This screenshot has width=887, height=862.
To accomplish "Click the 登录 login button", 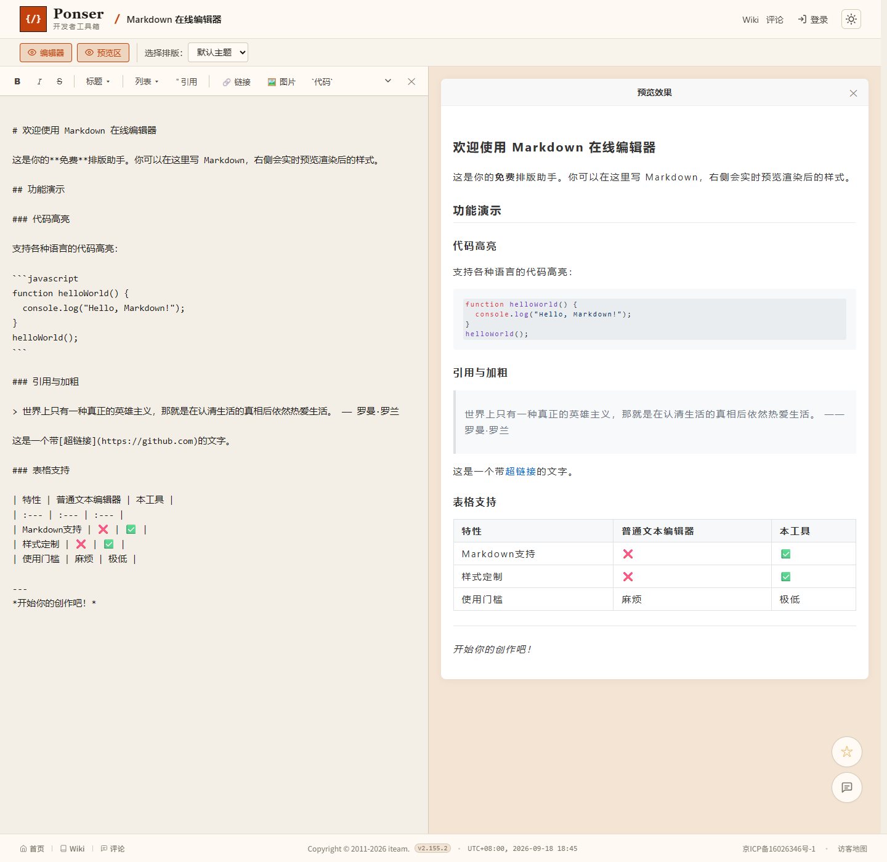I will [x=813, y=20].
